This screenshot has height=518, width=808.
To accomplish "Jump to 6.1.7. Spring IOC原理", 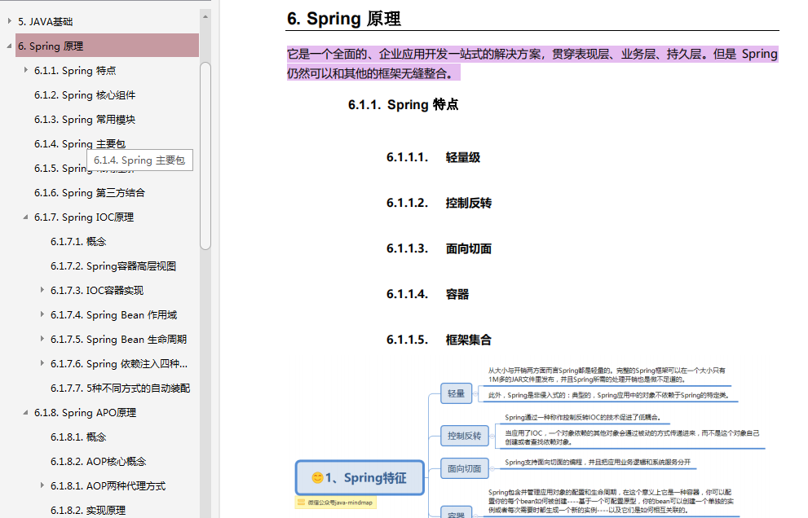I will (84, 217).
